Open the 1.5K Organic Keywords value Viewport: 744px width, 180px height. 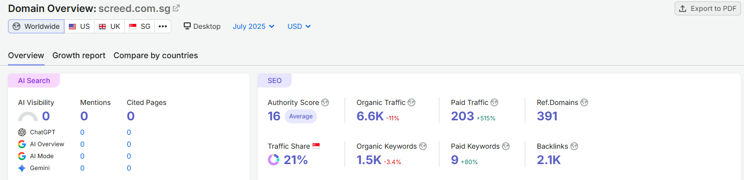(369, 160)
